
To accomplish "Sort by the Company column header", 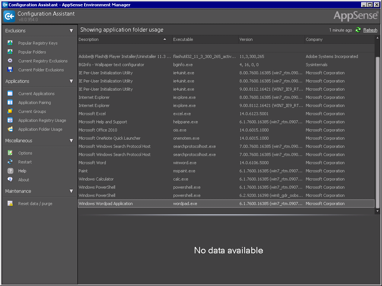I will (340, 39).
